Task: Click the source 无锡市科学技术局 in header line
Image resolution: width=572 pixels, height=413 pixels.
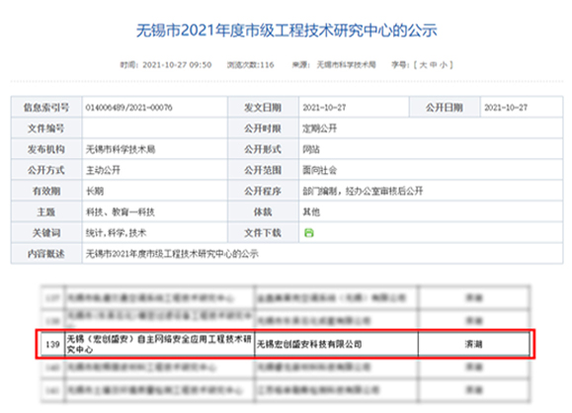Action: pos(346,65)
